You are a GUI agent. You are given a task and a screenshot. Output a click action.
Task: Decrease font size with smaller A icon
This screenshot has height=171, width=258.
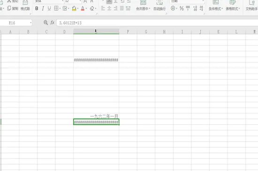[x=92, y=1]
